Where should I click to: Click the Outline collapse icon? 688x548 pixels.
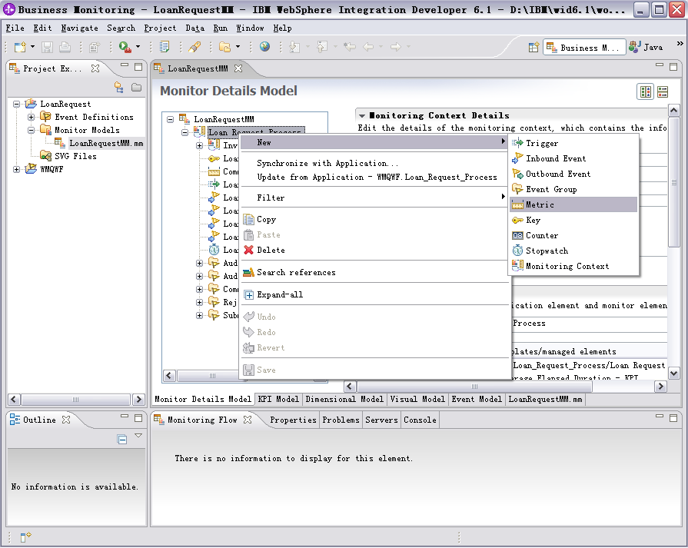click(x=122, y=439)
